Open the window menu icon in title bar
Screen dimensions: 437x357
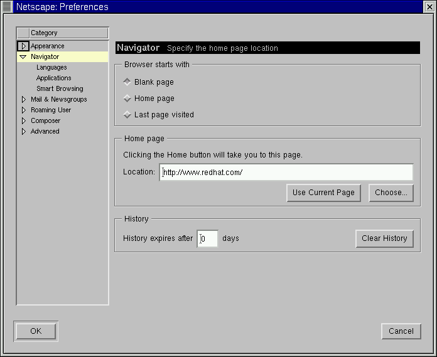point(7,7)
